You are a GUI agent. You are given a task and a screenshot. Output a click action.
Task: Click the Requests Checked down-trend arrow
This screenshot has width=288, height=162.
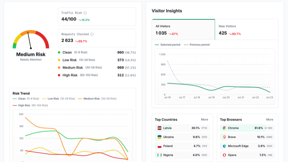point(76,41)
